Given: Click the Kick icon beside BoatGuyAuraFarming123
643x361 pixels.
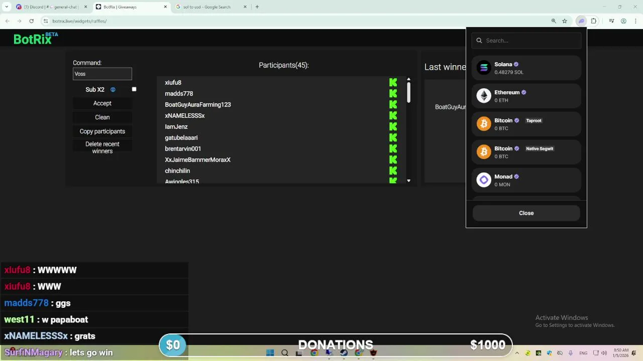Looking at the screenshot, I should [x=393, y=104].
